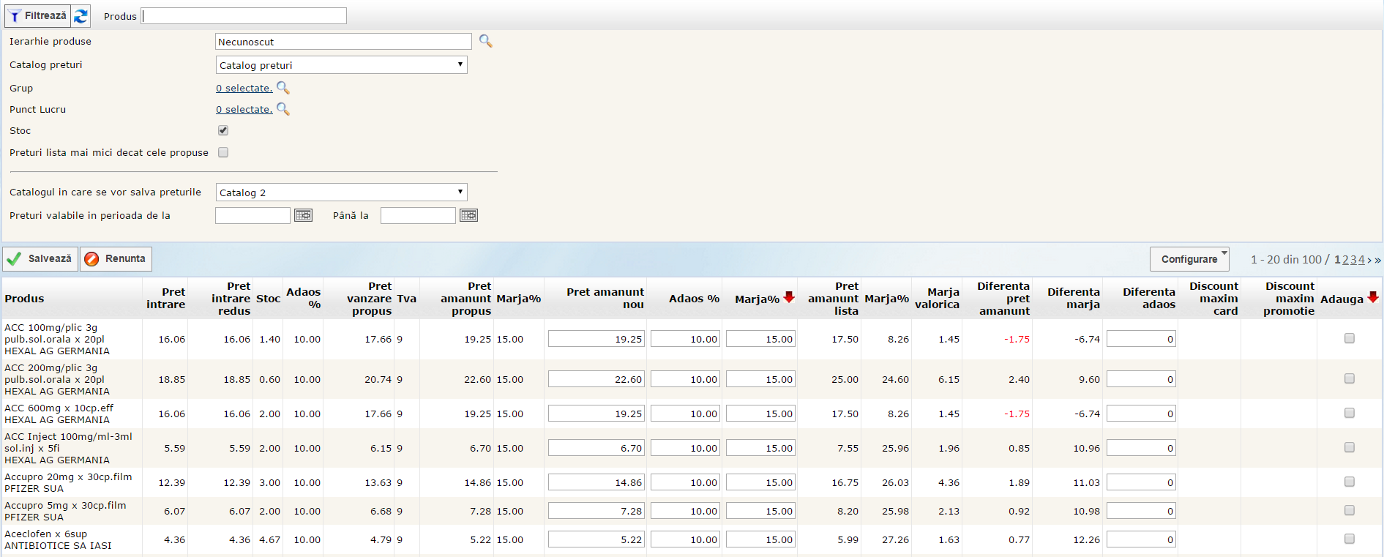The height and width of the screenshot is (557, 1384).
Task: Open the Până la calendar picker
Action: pyautogui.click(x=468, y=215)
